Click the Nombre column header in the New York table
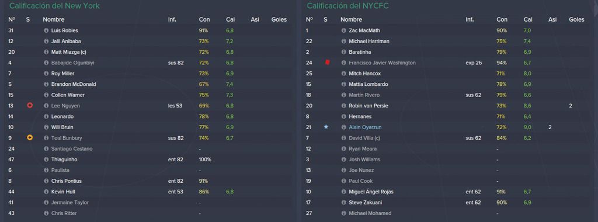The height and width of the screenshot is (222, 598). click(x=53, y=19)
